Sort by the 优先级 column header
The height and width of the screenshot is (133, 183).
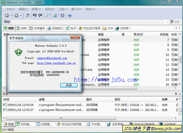click(x=164, y=34)
